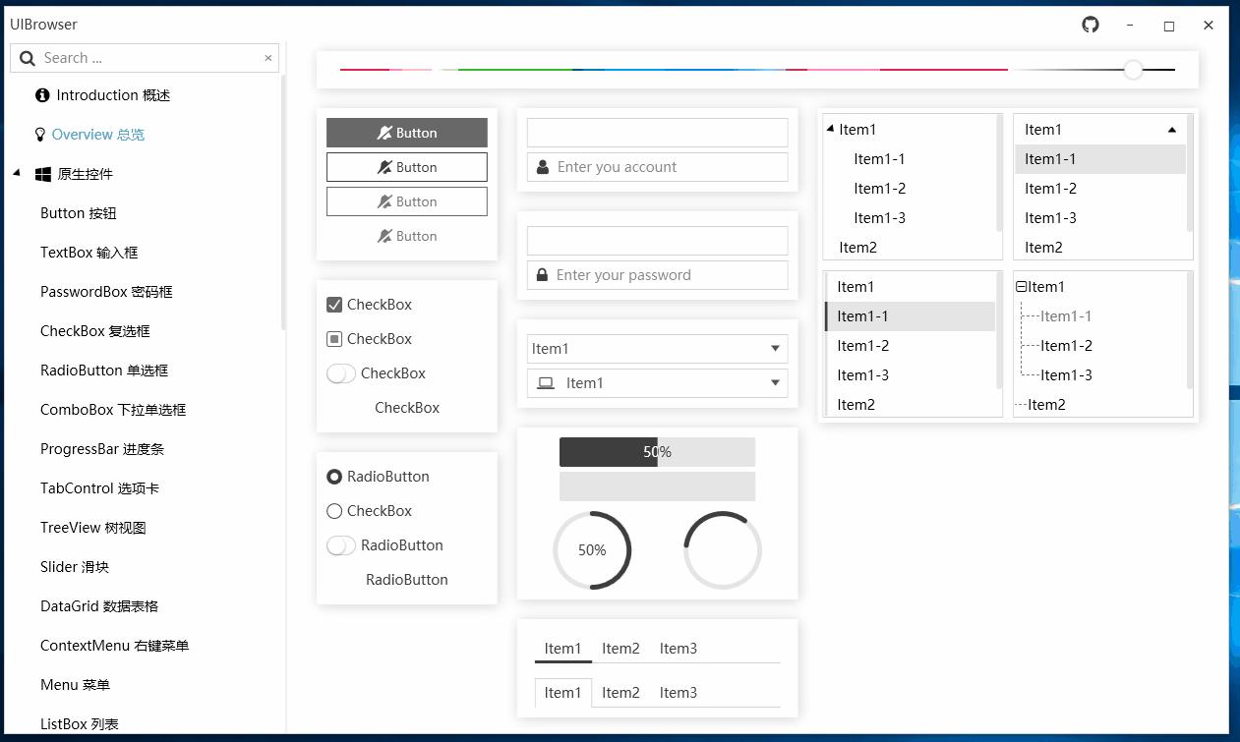Click the round slider thumb at top right
1240x742 pixels.
pos(1134,70)
